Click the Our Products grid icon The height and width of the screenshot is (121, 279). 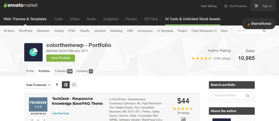coord(226,6)
